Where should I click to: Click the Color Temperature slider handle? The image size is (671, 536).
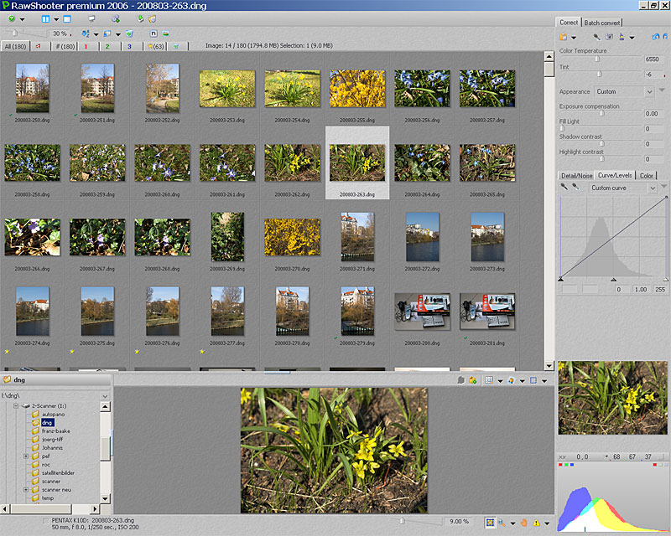pos(597,59)
